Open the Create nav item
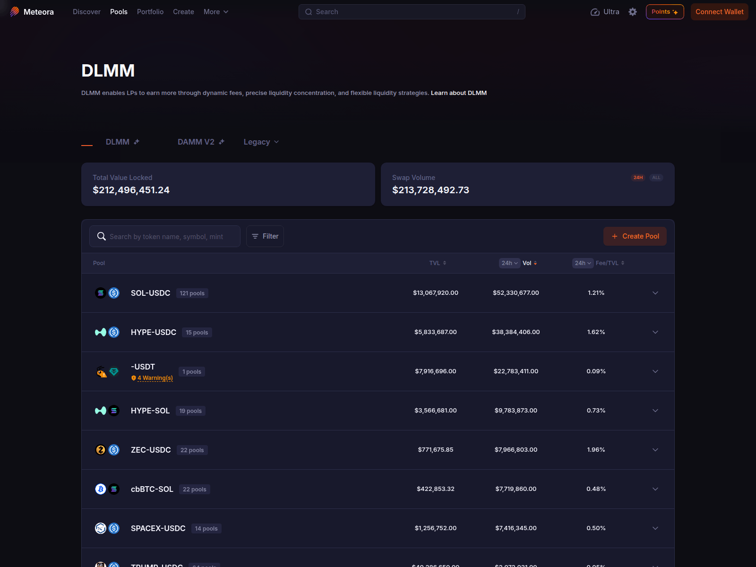This screenshot has width=756, height=567. click(x=183, y=12)
